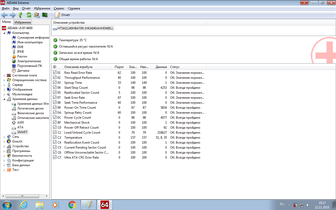Expand the Сеть tree node
Screen dimensions: 336x210
4,137
